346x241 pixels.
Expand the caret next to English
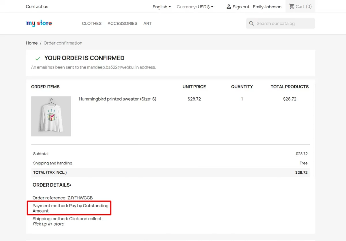click(170, 7)
